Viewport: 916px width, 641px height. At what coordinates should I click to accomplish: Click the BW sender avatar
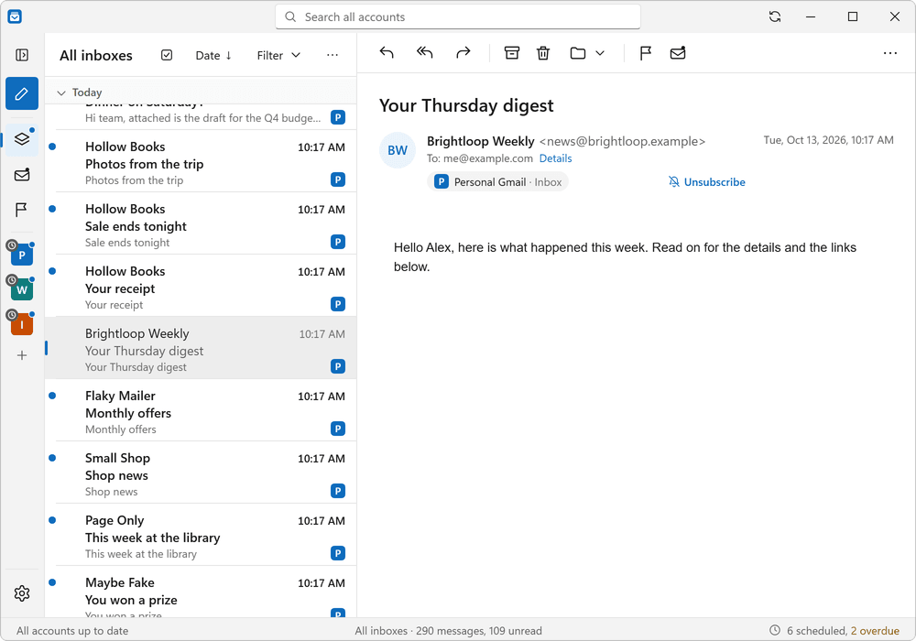click(x=398, y=150)
